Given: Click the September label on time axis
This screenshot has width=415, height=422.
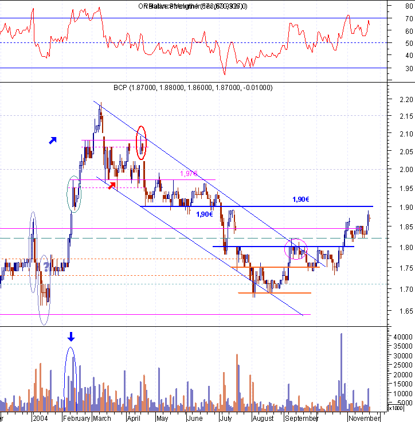Looking at the screenshot, I should tap(302, 418).
